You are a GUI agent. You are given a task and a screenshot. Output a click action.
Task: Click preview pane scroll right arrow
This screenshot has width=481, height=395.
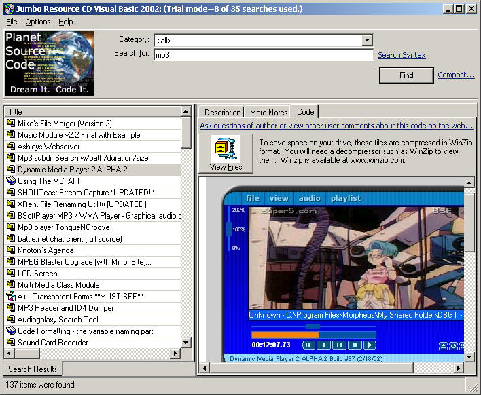459,367
